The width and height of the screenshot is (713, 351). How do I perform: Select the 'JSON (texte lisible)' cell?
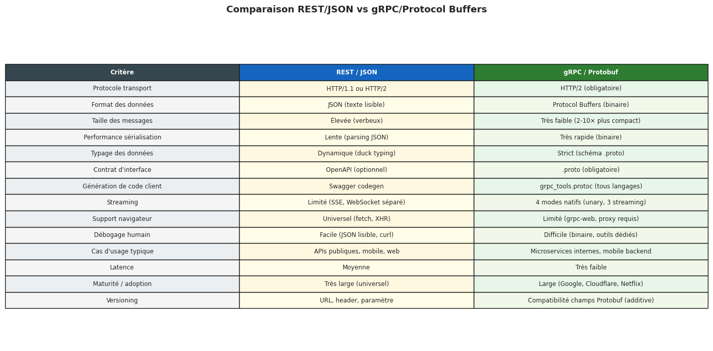357,105
